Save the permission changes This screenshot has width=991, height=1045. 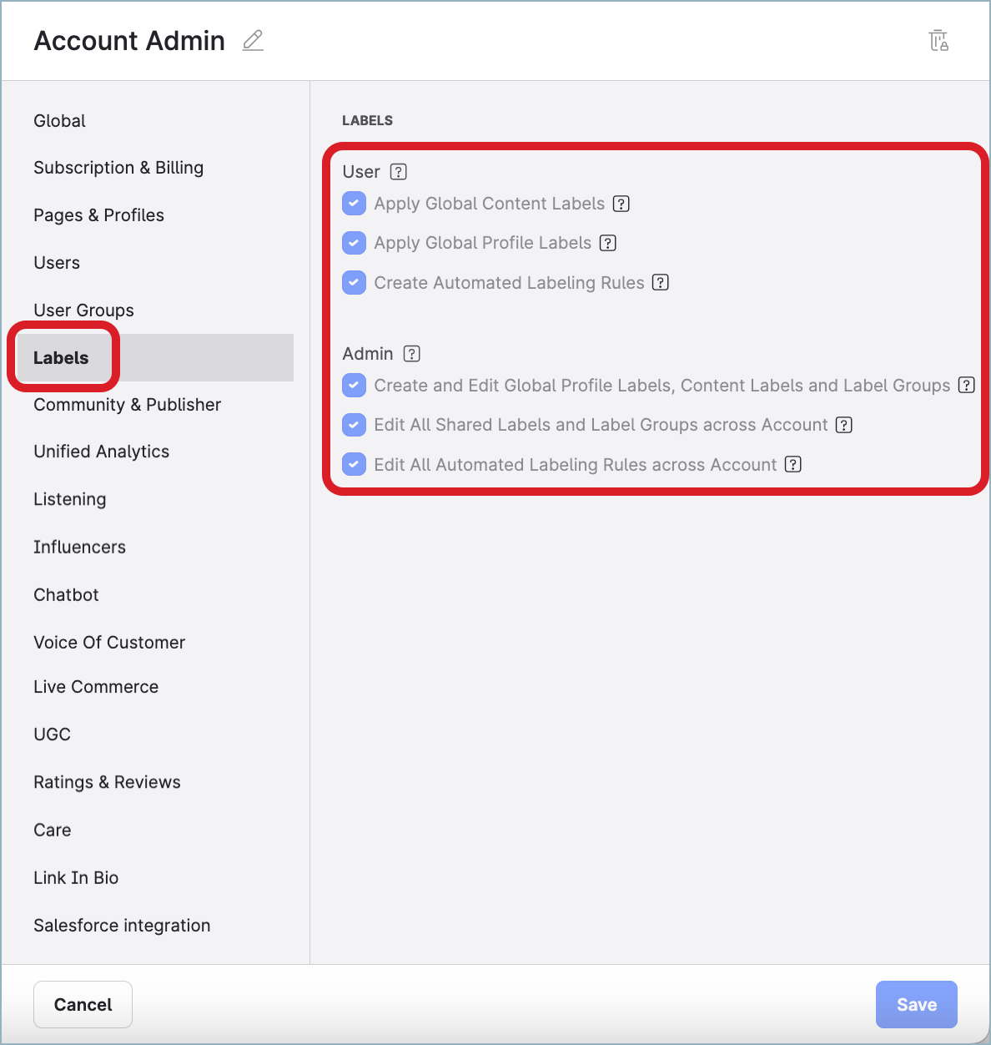(x=916, y=1004)
